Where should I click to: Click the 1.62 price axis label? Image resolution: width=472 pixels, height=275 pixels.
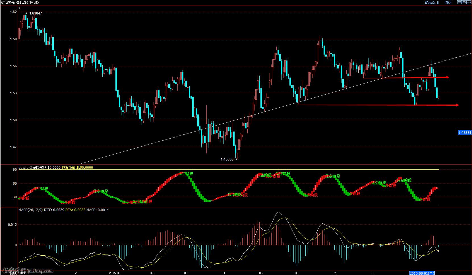coord(13,12)
